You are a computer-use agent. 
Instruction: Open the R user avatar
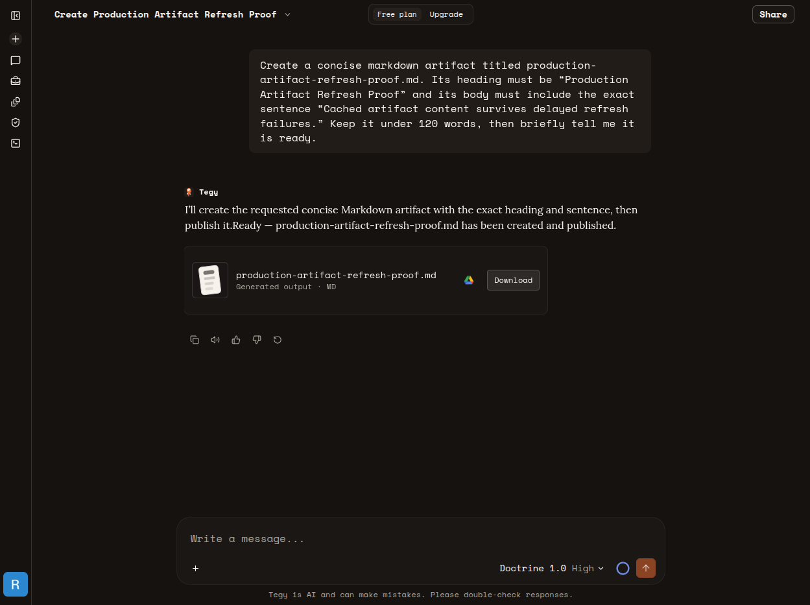pyautogui.click(x=16, y=584)
